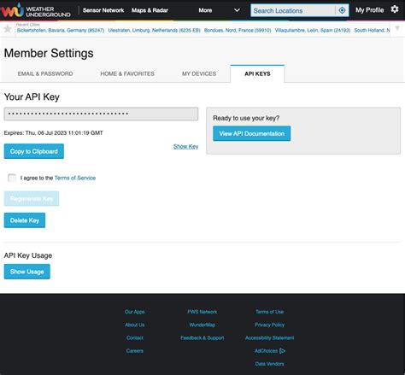Click the Search Locations field
This screenshot has width=405, height=375.
pyautogui.click(x=293, y=10)
